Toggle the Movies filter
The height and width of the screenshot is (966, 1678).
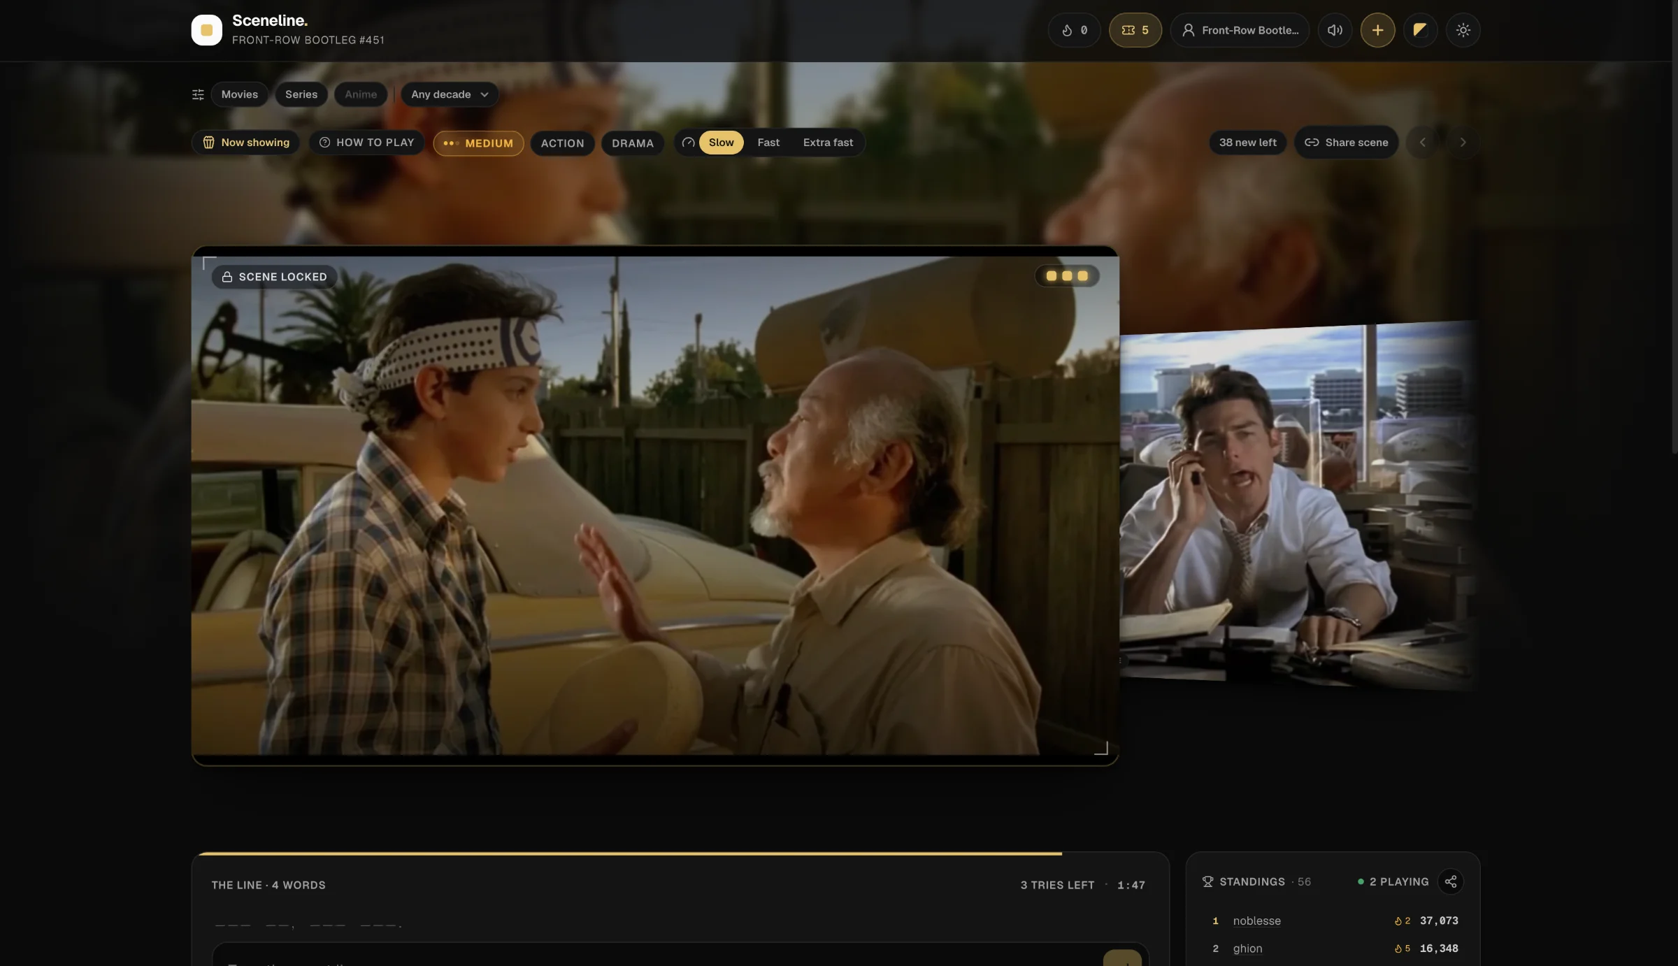[239, 94]
